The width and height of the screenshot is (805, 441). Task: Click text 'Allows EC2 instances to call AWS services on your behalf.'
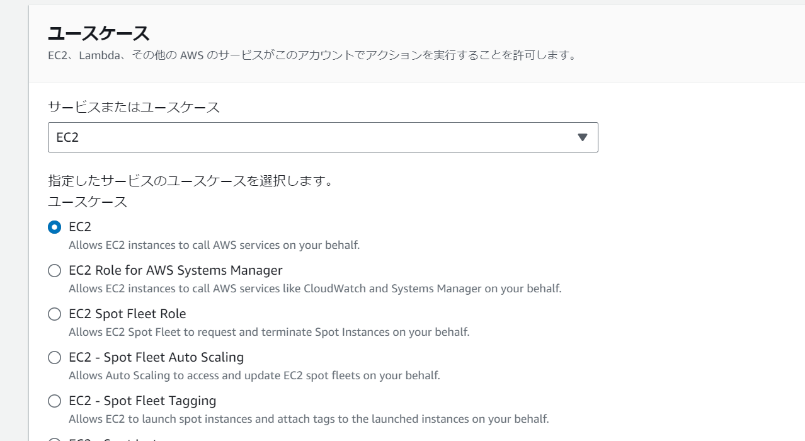click(214, 245)
